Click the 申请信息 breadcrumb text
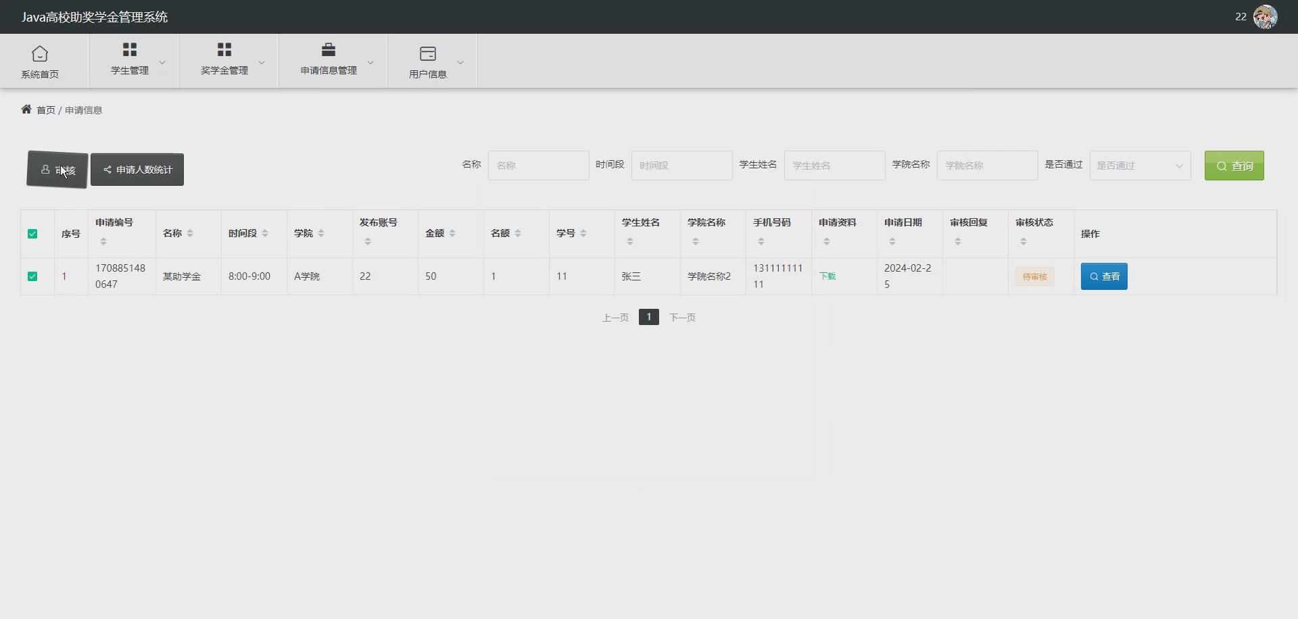Screen dimensions: 1298x619 [x=83, y=110]
